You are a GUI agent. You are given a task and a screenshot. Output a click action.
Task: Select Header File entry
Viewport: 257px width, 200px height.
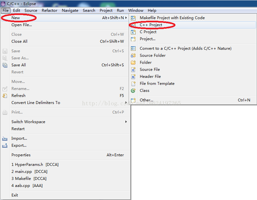coord(193,77)
